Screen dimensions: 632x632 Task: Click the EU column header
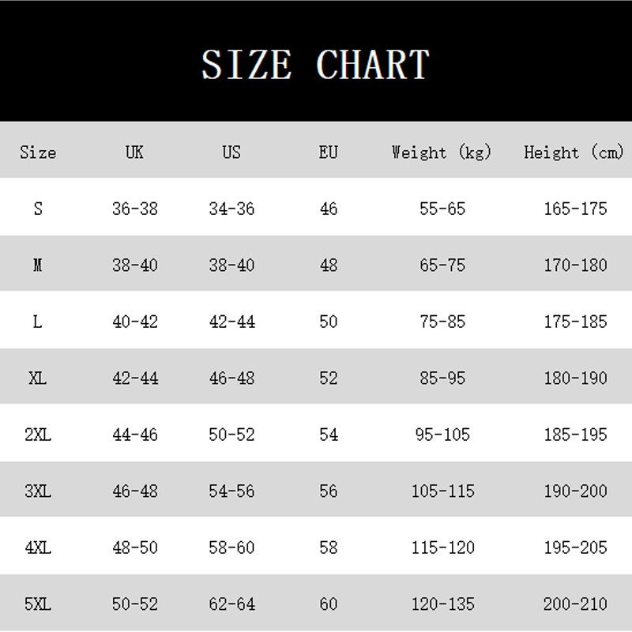328,152
